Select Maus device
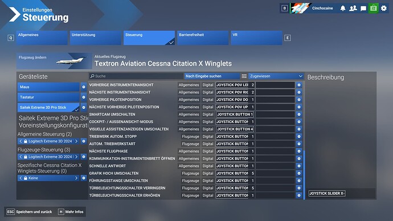Viewport: 393px width, 221px height. point(48,87)
